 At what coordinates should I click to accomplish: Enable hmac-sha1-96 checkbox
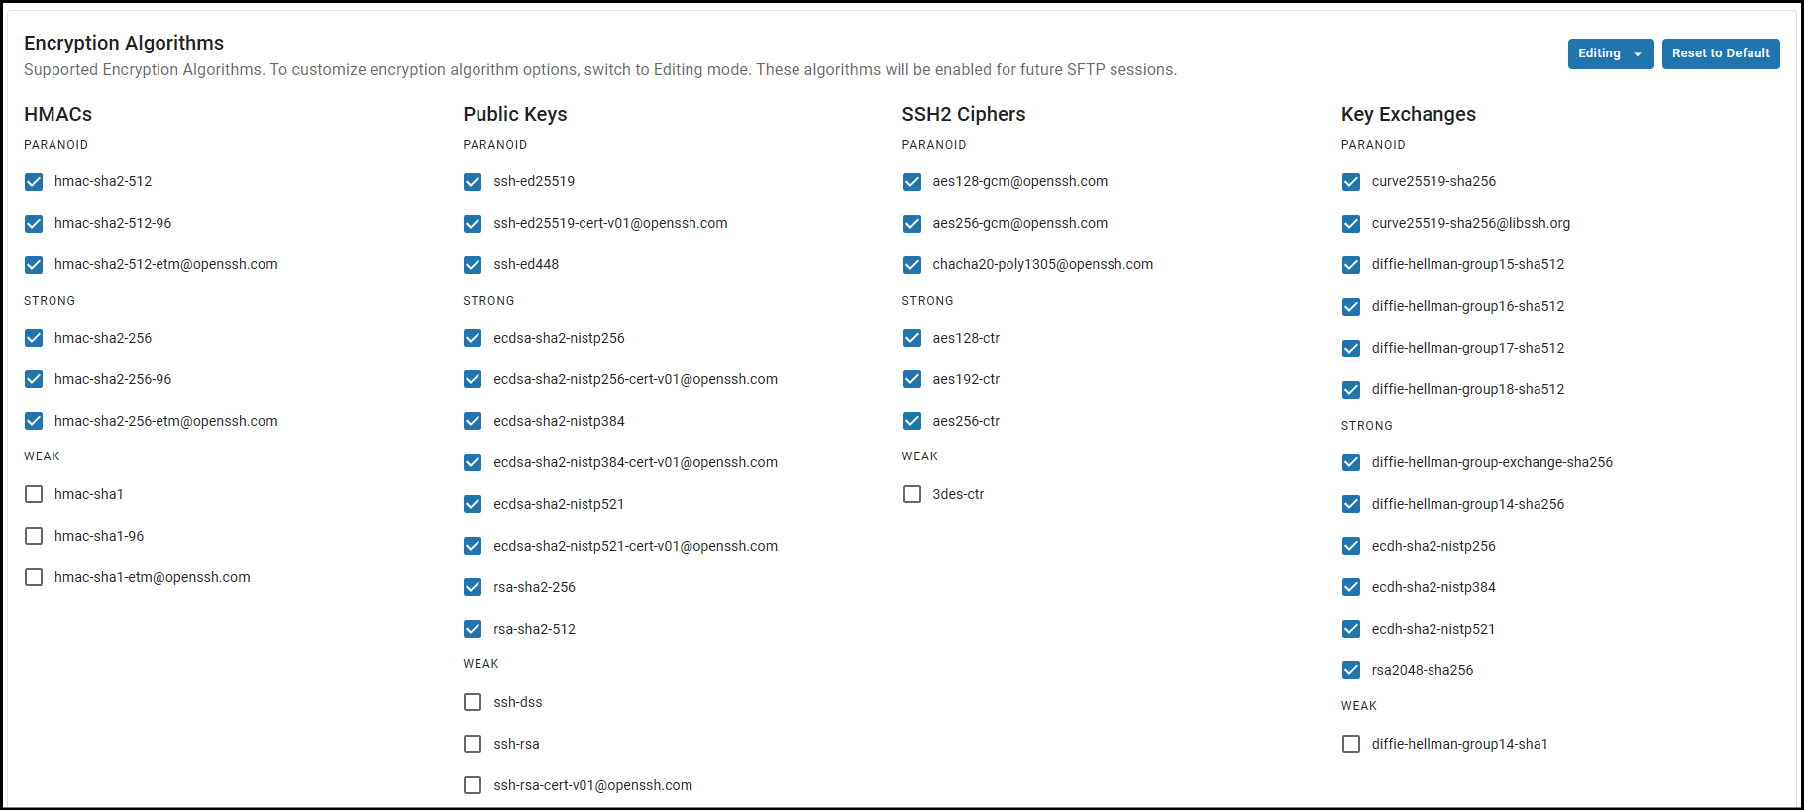34,536
